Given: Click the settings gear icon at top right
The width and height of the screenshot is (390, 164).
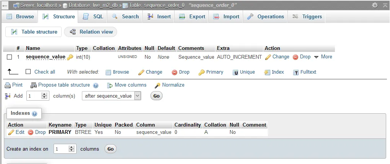Looking at the screenshot, I should (x=375, y=5).
